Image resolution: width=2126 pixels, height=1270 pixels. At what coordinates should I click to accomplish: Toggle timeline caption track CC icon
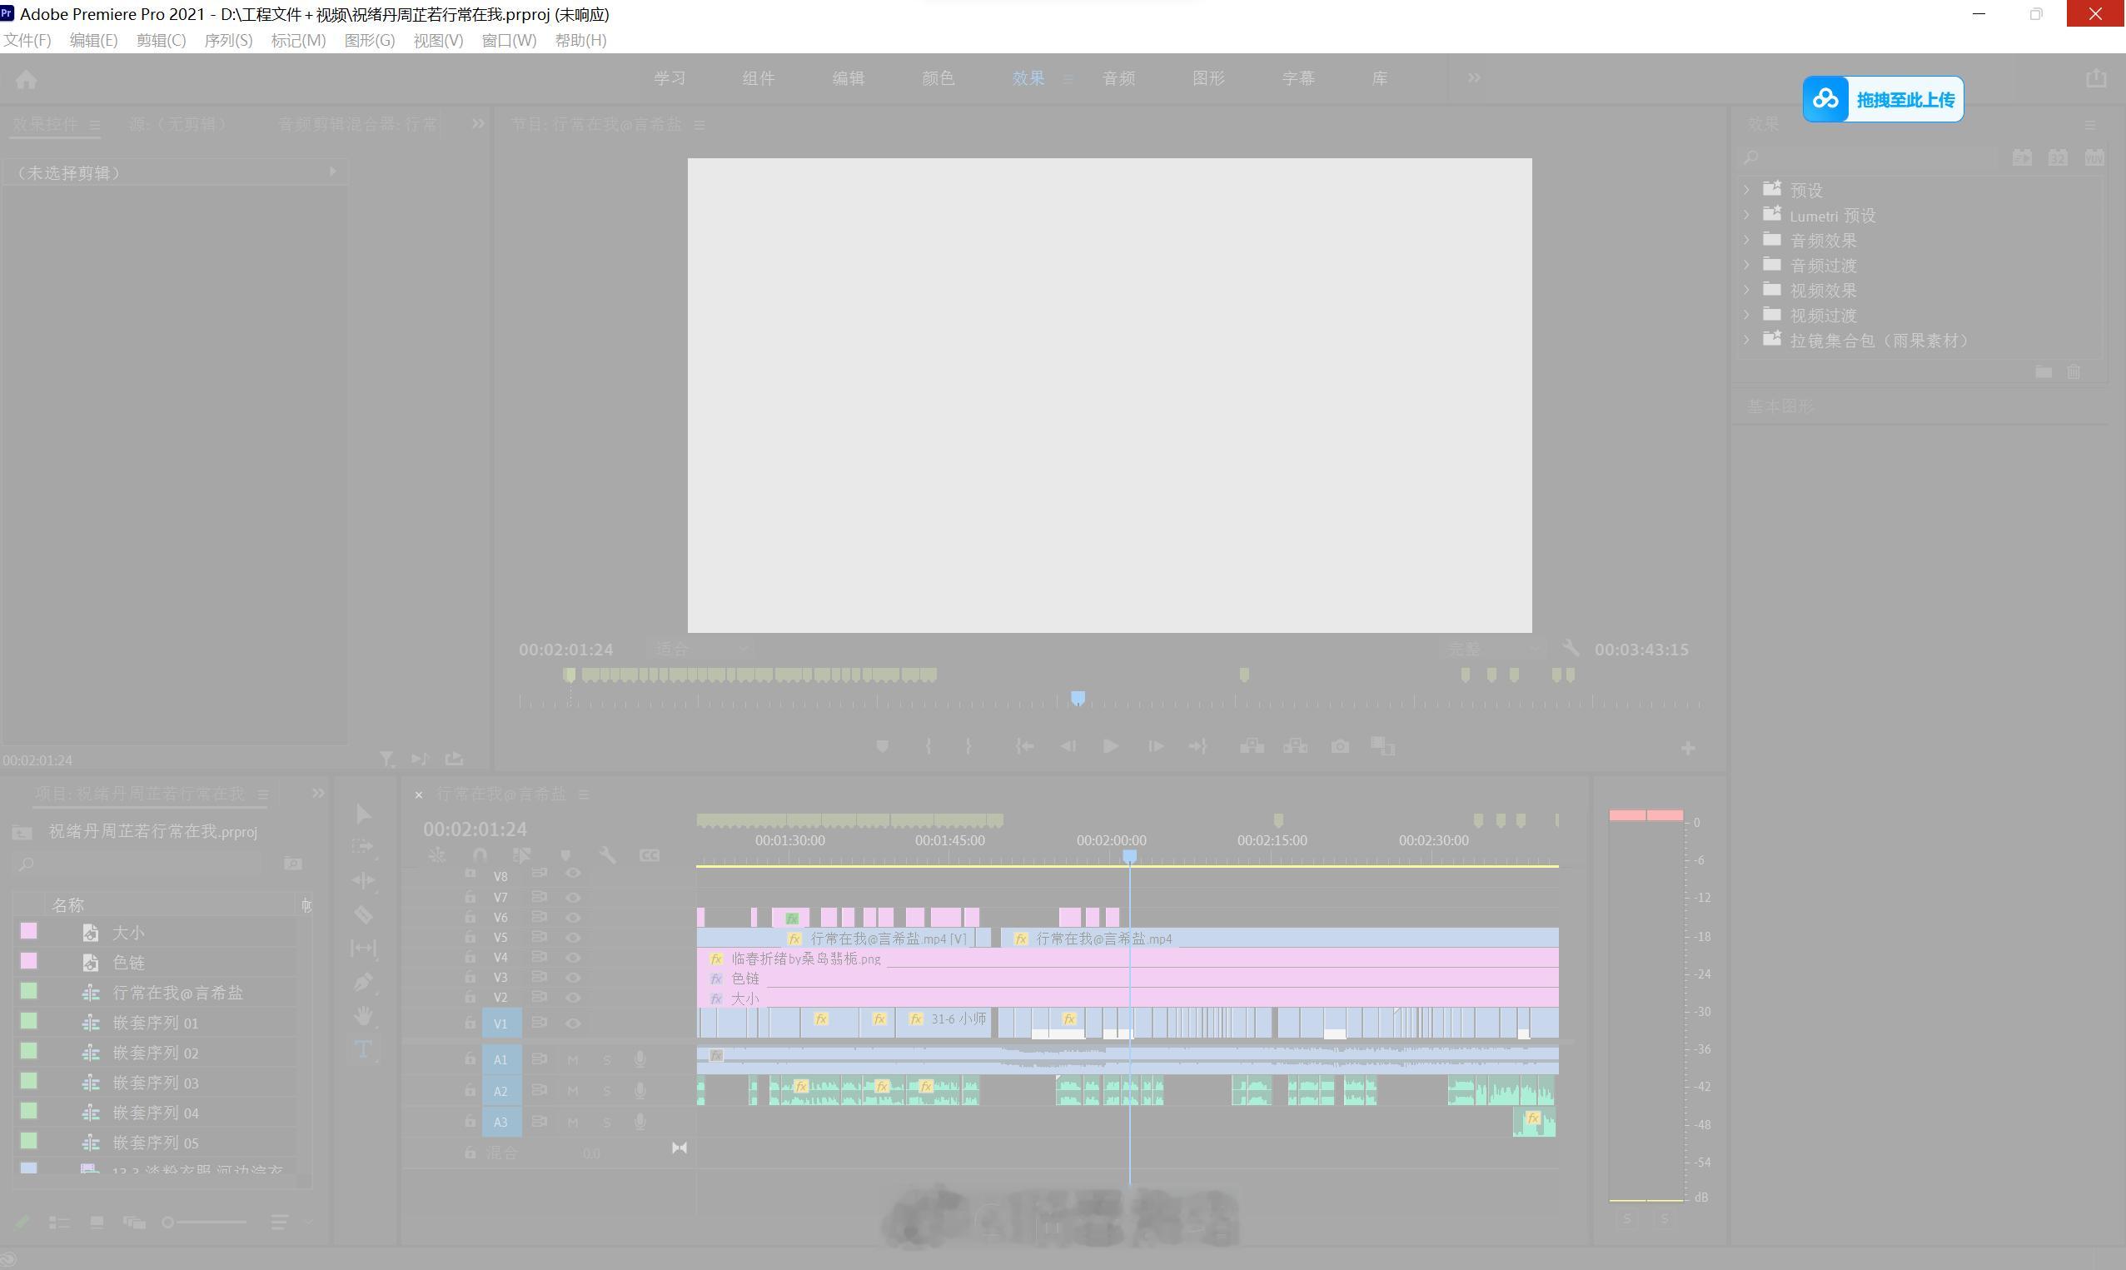(x=650, y=855)
